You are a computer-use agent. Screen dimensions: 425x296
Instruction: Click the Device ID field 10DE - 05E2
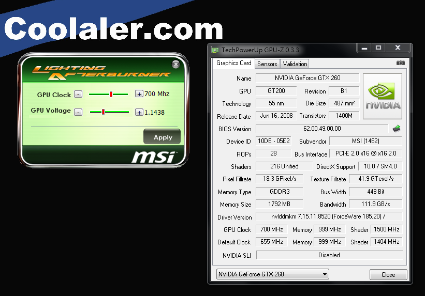tap(273, 141)
